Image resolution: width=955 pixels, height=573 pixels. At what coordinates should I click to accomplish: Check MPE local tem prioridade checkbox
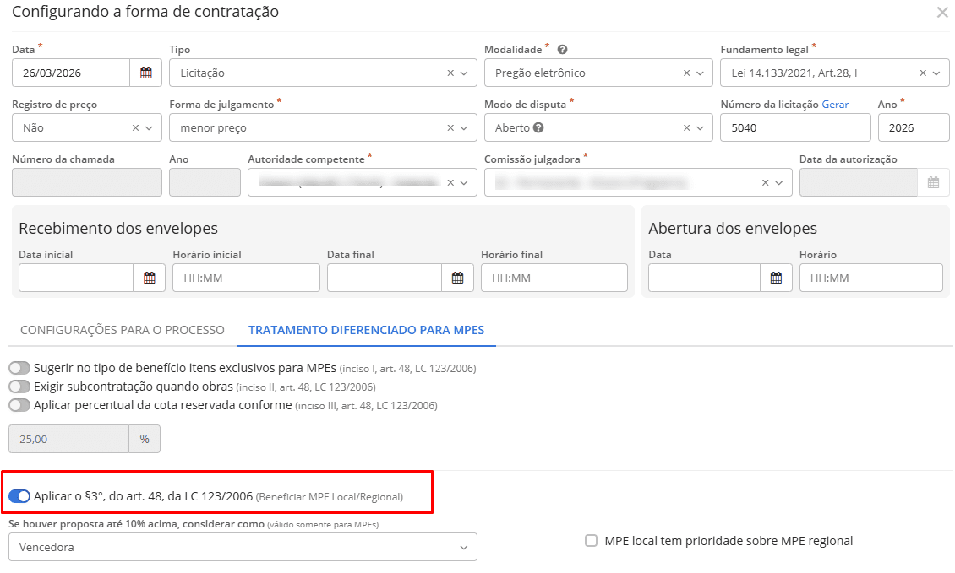tap(592, 541)
